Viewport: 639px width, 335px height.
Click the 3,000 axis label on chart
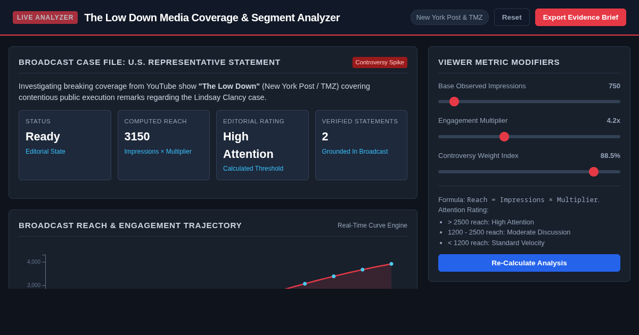tap(34, 286)
